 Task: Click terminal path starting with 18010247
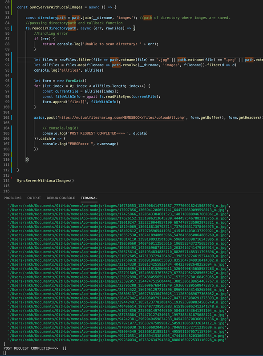click(119, 223)
